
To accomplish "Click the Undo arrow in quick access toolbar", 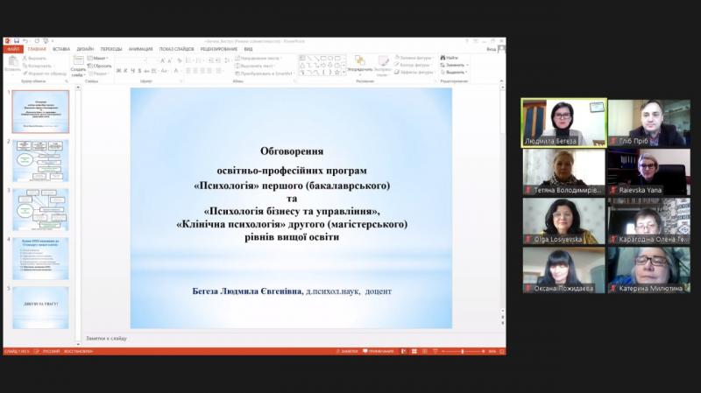I will coord(25,41).
